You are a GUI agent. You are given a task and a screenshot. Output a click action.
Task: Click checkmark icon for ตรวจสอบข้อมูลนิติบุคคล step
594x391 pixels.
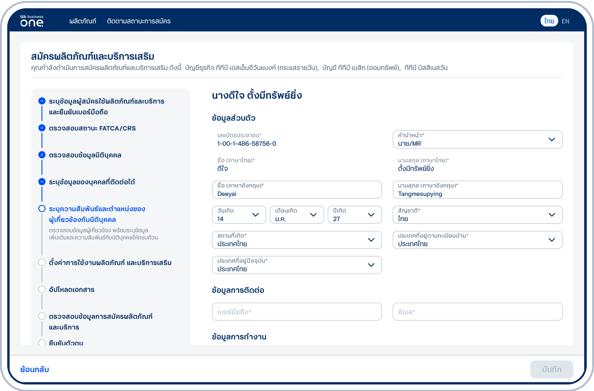(x=42, y=155)
